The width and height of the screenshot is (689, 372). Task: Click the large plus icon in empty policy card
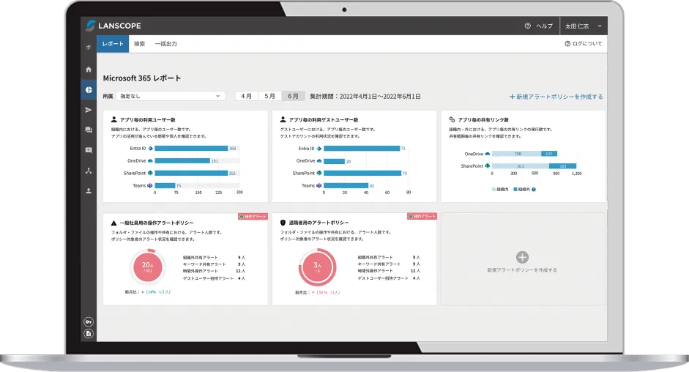click(x=522, y=257)
